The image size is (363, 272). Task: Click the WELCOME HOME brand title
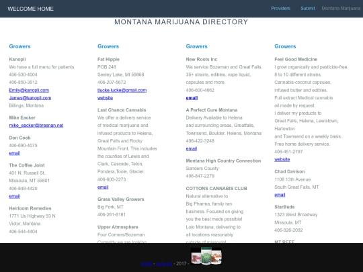coord(30,9)
